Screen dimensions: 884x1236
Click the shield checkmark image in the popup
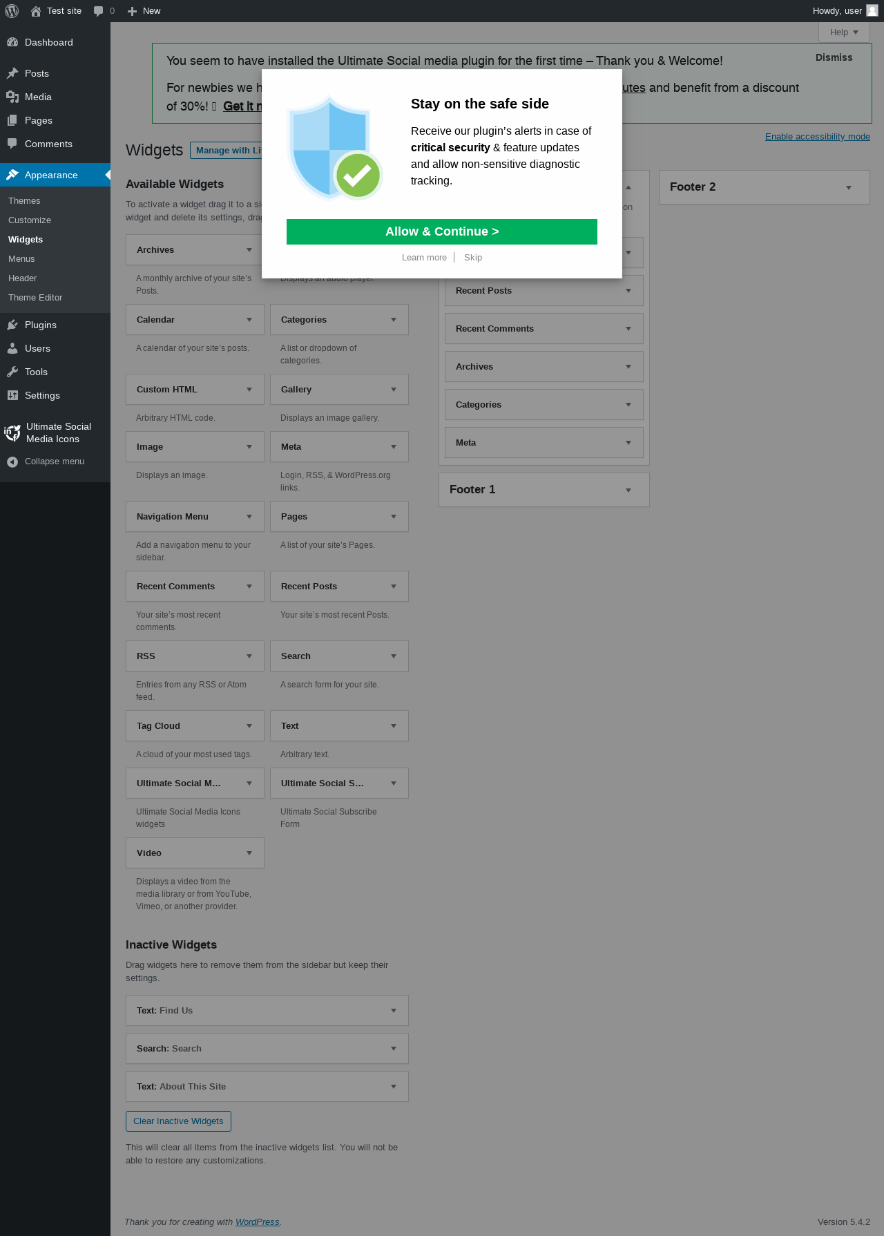point(335,148)
